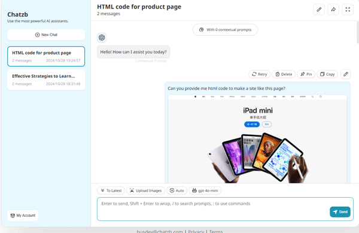Click the pencil edit icon in header
The height and width of the screenshot is (233, 359).
coord(319,10)
